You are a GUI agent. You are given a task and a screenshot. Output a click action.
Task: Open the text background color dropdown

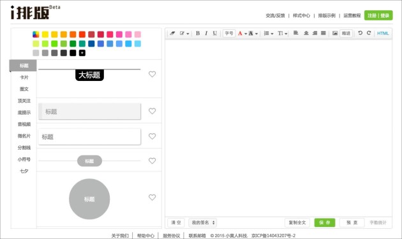click(x=253, y=33)
